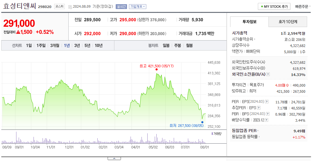This screenshot has width=312, height=161.
Task: Open 동일업종 PER link
Action: 245,131
